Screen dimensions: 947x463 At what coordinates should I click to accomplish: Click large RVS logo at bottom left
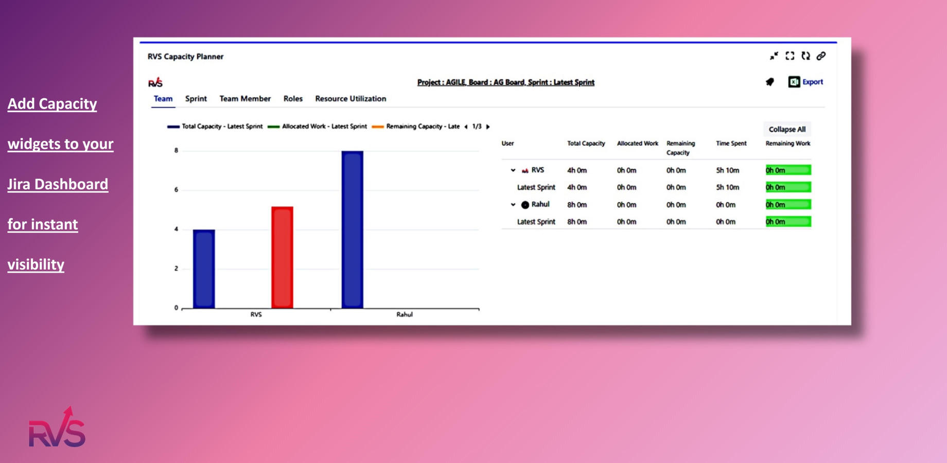(57, 427)
